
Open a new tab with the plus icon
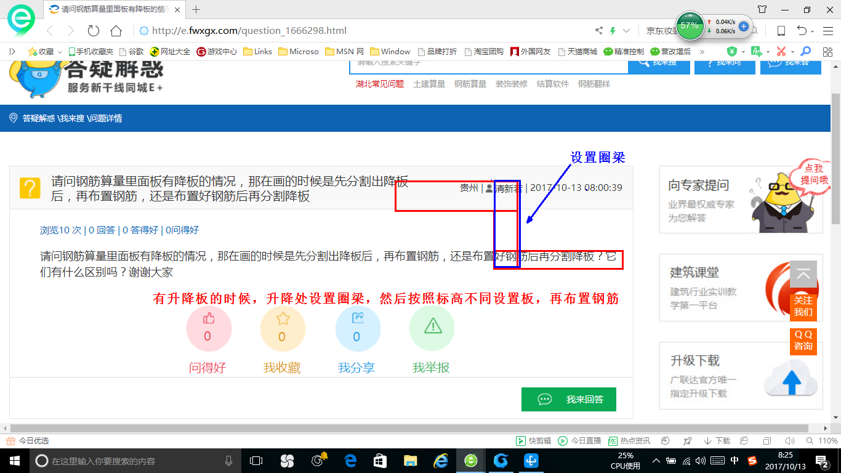tap(196, 9)
